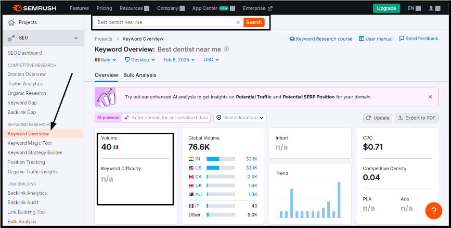451x228 pixels.
Task: Open the Feb 8, 2025 date dropdown
Action: pos(179,59)
